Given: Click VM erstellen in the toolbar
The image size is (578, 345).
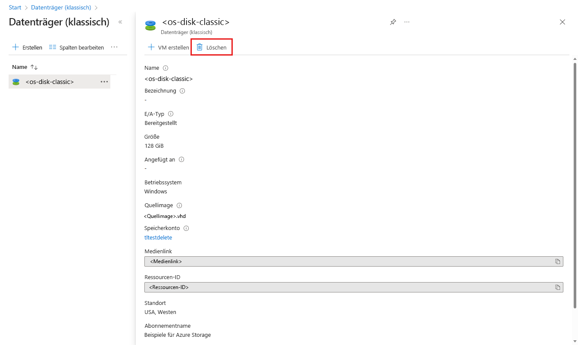Looking at the screenshot, I should click(169, 47).
